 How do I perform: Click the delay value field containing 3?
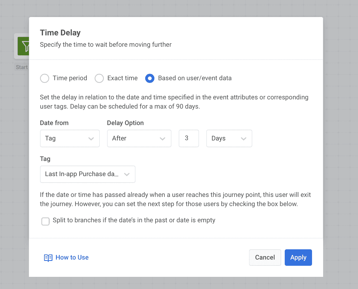point(189,138)
